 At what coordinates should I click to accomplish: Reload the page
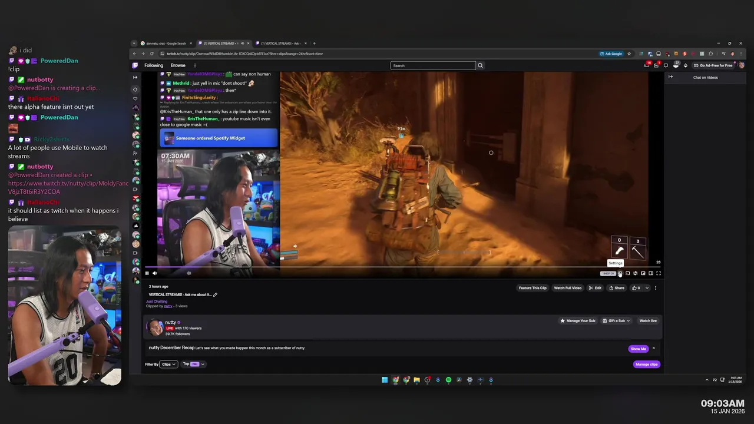151,54
